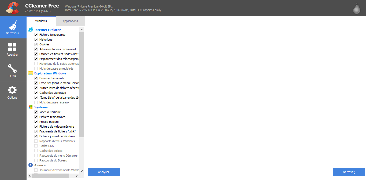Click the horizontal scrollbar thumb
The height and width of the screenshot is (180, 366).
pyautogui.click(x=50, y=176)
